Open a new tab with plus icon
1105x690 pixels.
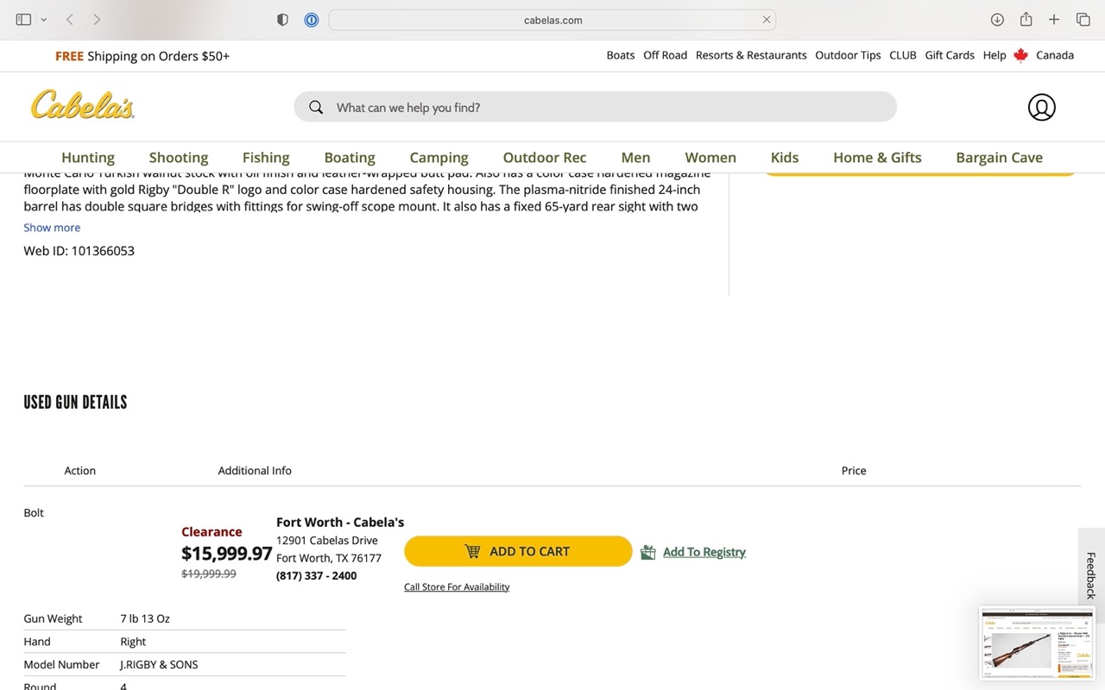click(1054, 19)
